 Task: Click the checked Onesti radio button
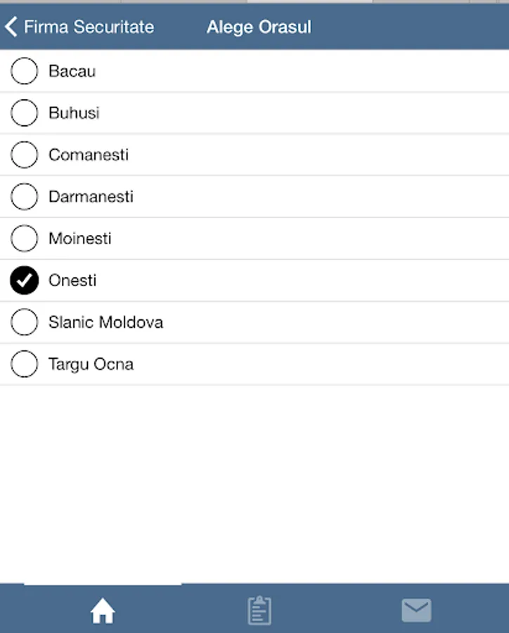pyautogui.click(x=24, y=280)
